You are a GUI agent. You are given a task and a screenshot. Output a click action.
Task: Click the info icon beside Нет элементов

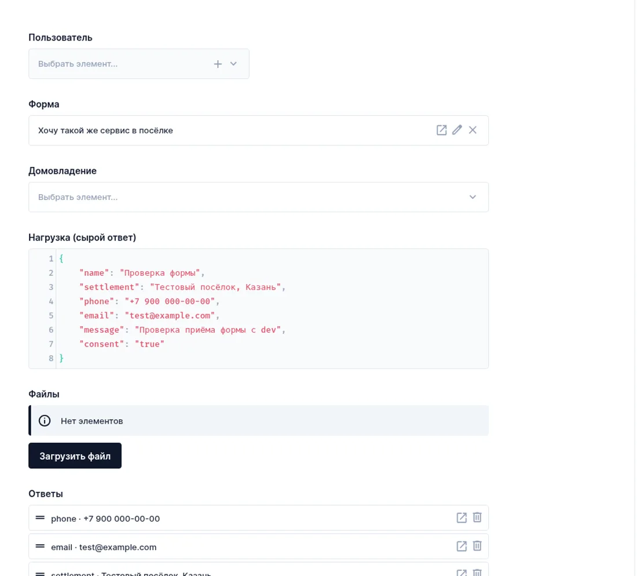[x=45, y=421]
